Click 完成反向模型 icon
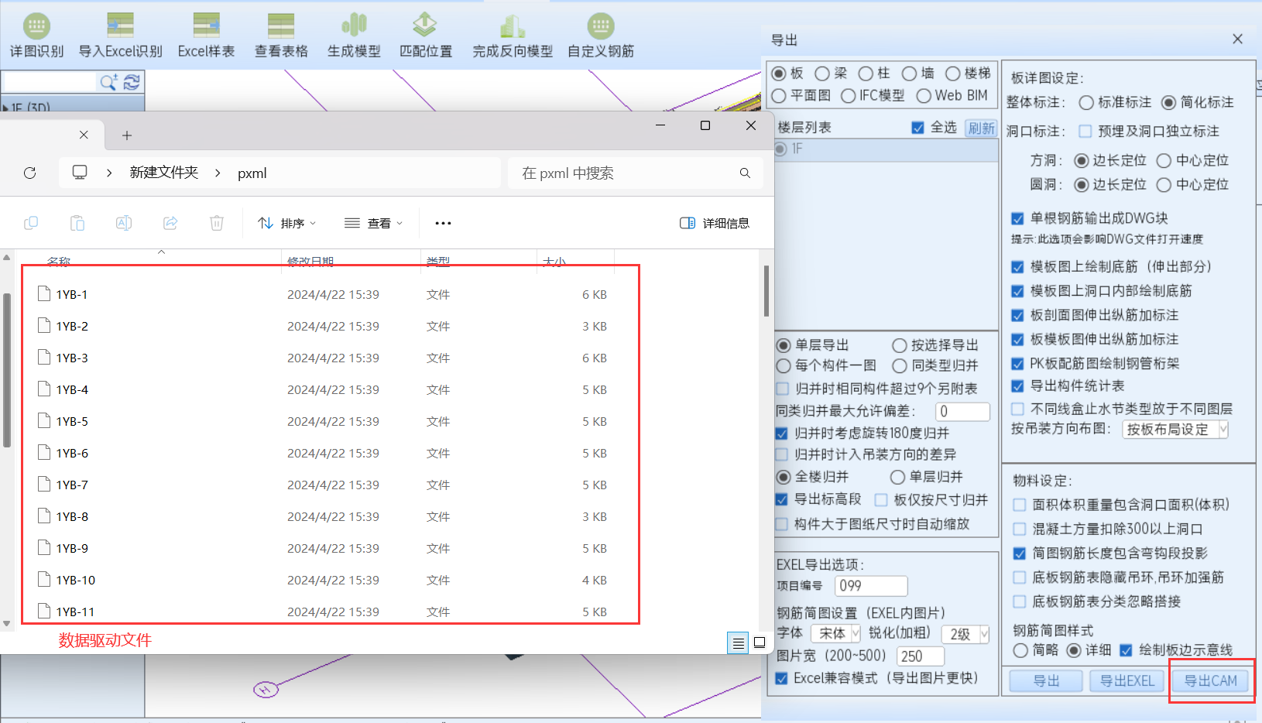The width and height of the screenshot is (1262, 723). click(x=512, y=27)
